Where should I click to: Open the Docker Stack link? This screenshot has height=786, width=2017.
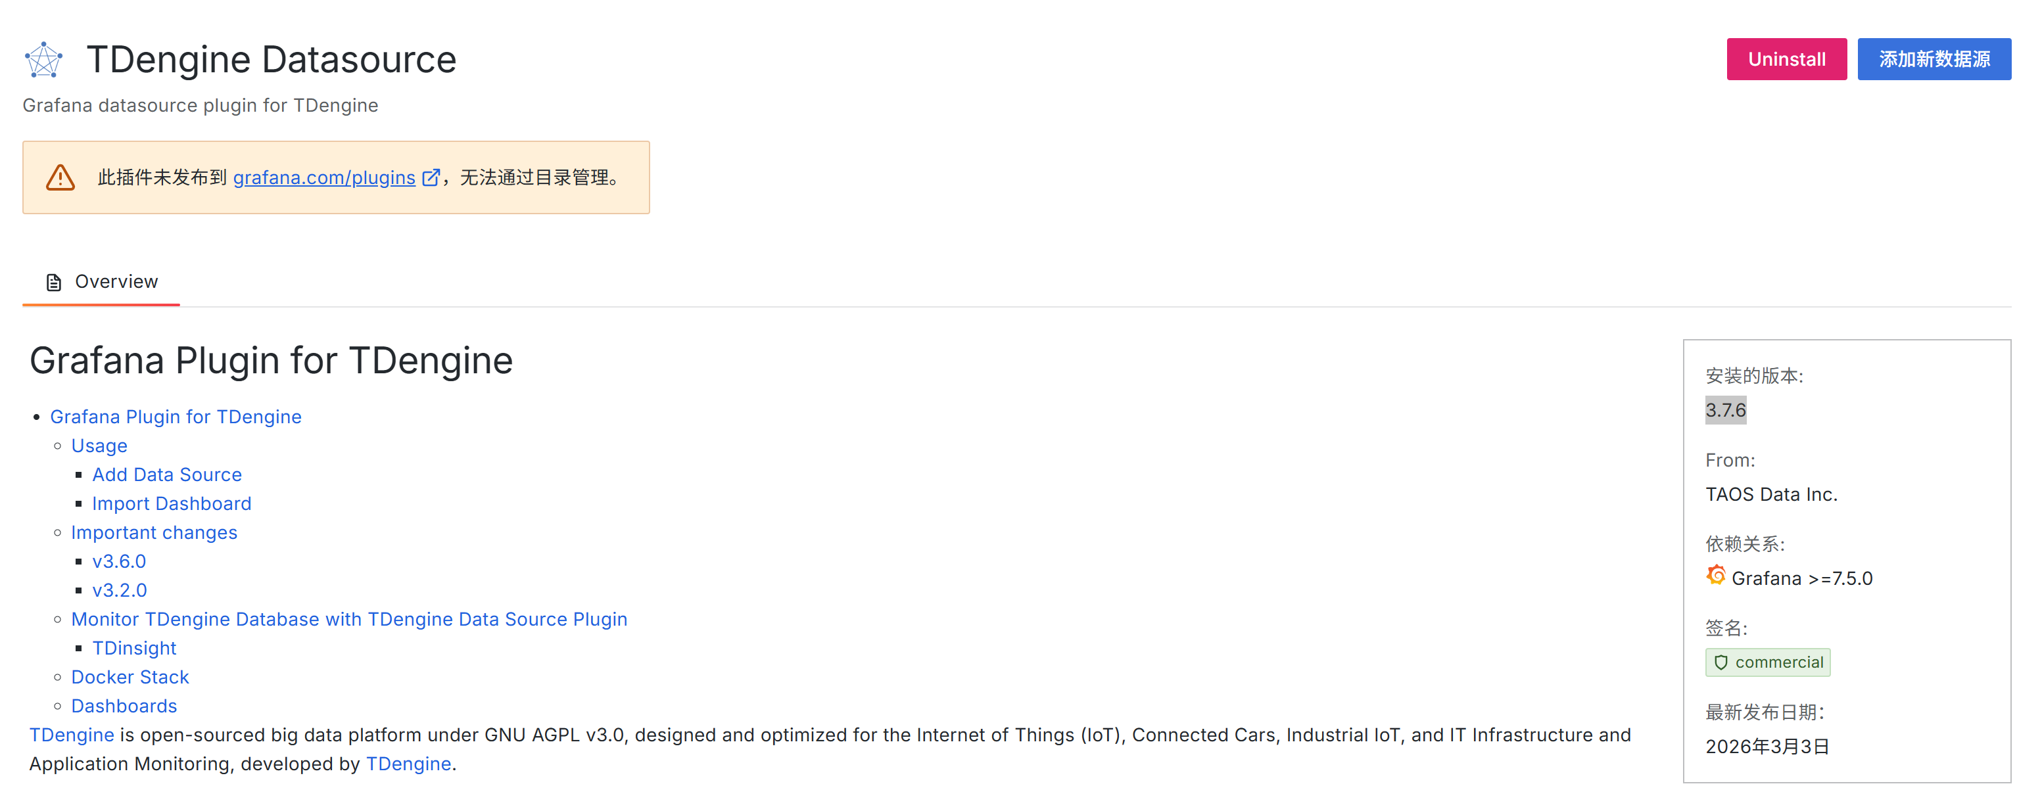coord(130,677)
